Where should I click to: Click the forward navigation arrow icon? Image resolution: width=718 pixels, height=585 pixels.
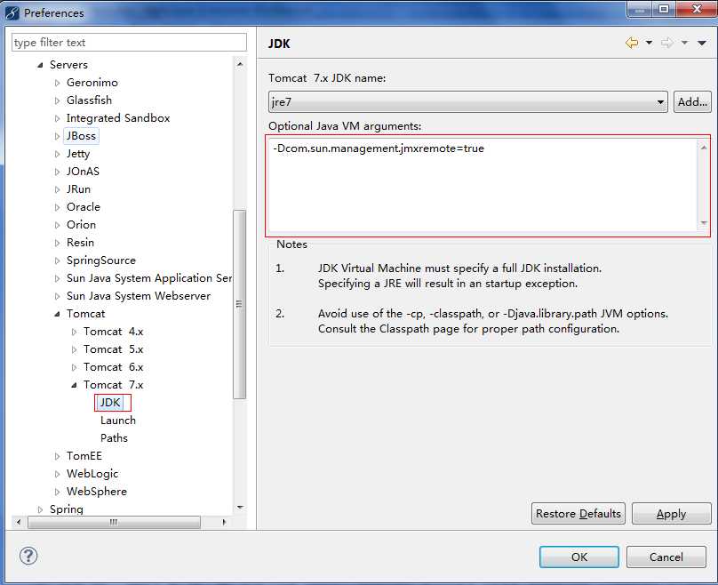pyautogui.click(x=667, y=43)
